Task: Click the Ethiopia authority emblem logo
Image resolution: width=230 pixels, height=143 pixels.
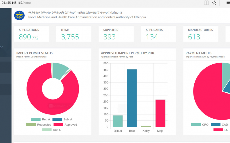Action: click(x=20, y=15)
